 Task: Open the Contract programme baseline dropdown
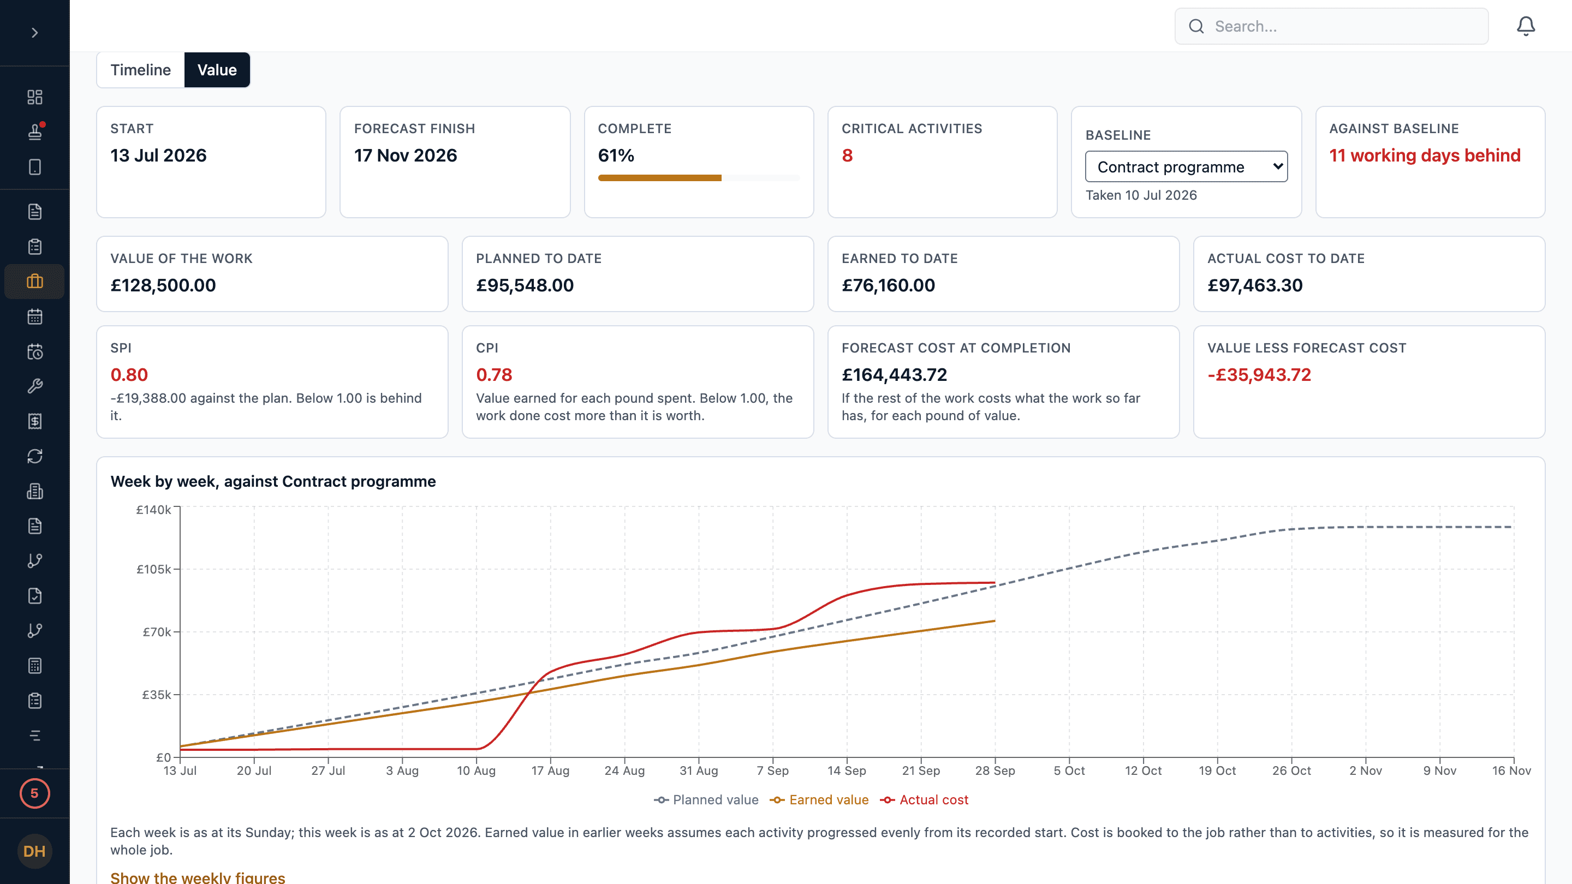click(1186, 166)
